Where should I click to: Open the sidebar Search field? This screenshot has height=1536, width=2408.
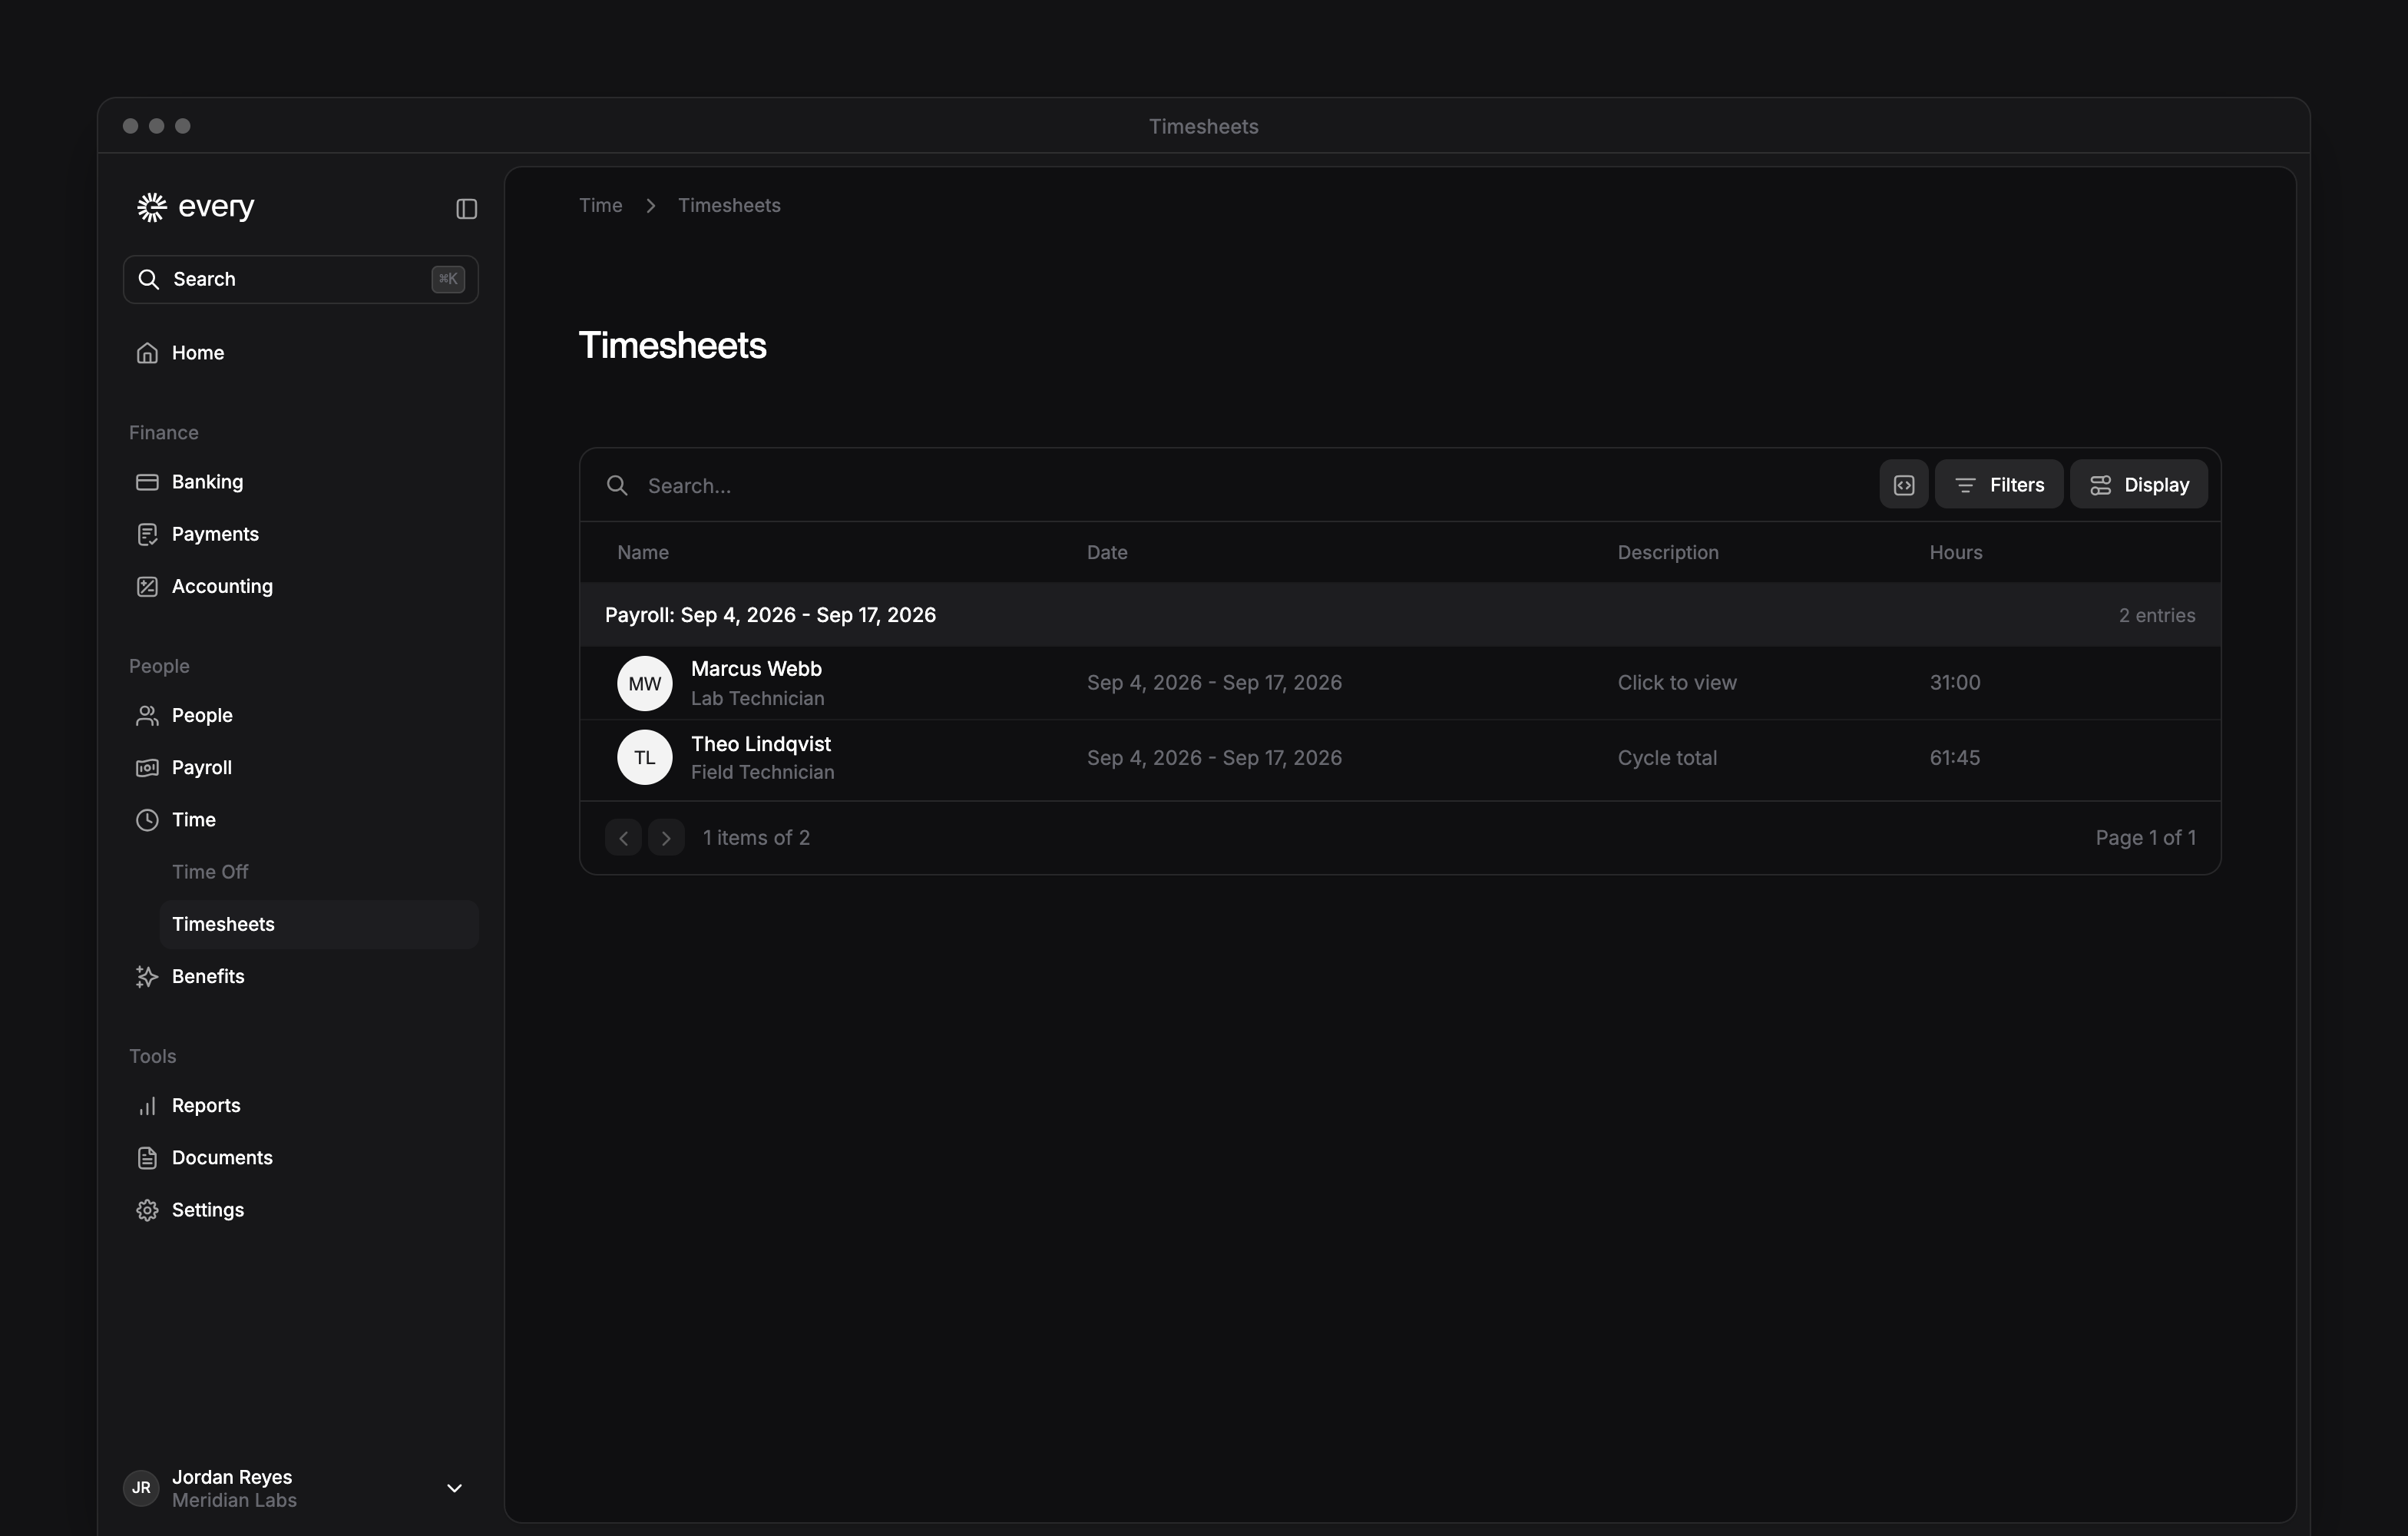tap(300, 279)
